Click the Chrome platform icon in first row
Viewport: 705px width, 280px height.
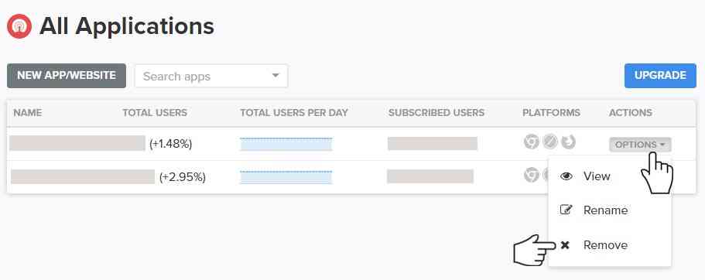pyautogui.click(x=531, y=142)
